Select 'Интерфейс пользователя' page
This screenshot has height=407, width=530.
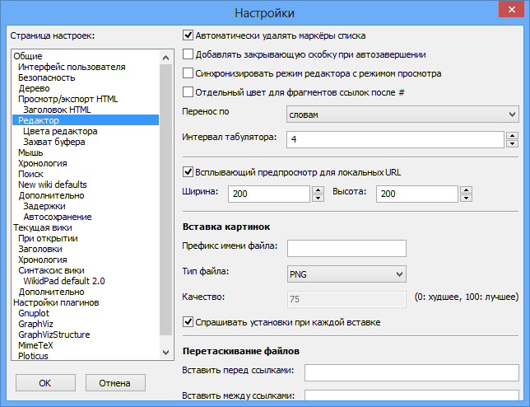click(72, 67)
